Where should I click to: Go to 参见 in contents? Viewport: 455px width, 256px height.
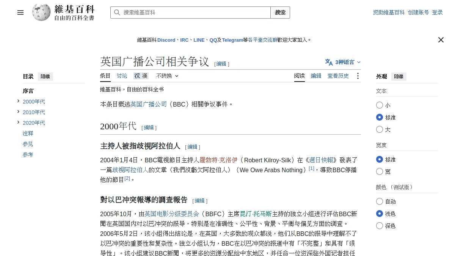pyautogui.click(x=28, y=144)
